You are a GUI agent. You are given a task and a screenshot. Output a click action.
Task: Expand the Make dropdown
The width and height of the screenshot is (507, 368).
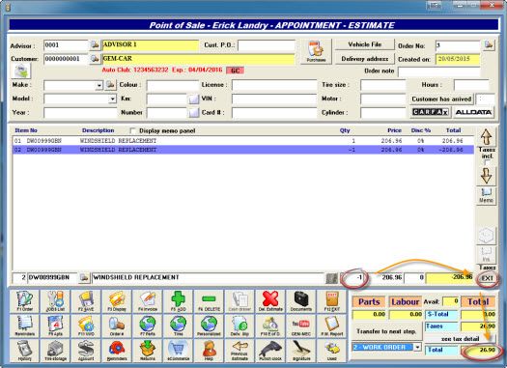click(99, 85)
